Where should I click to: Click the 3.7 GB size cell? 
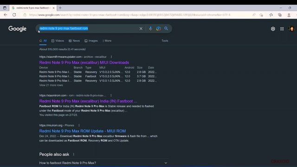point(141,76)
